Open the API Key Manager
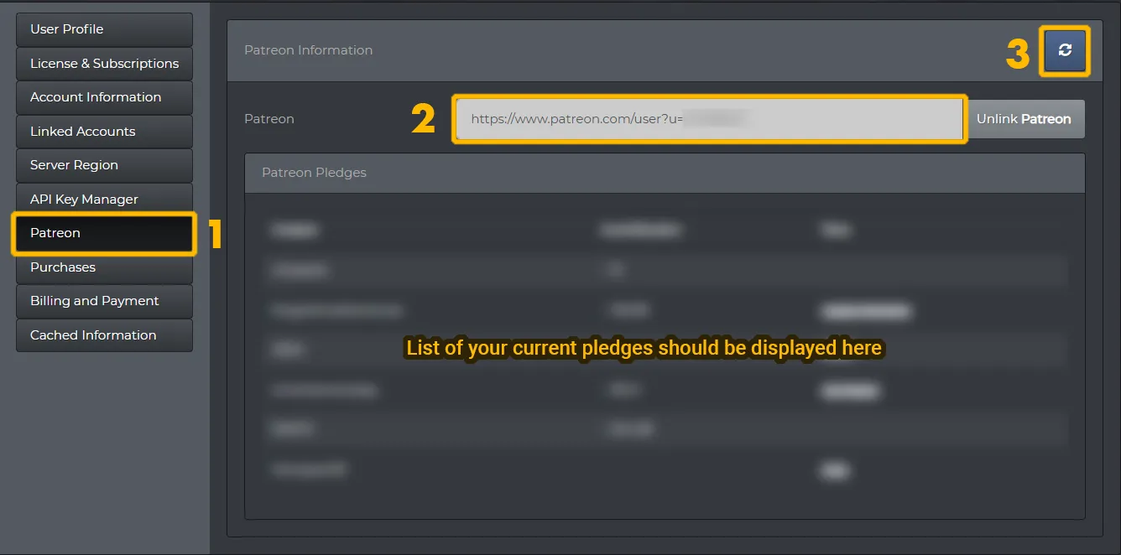This screenshot has height=555, width=1121. pos(104,200)
